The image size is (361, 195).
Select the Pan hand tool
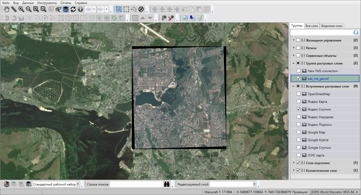[7, 10]
